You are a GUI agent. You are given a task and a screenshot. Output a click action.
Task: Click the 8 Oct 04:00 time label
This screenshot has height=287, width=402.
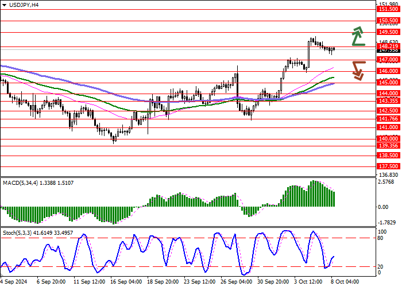pos(346,282)
